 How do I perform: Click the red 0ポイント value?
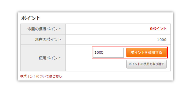pyautogui.click(x=158, y=29)
